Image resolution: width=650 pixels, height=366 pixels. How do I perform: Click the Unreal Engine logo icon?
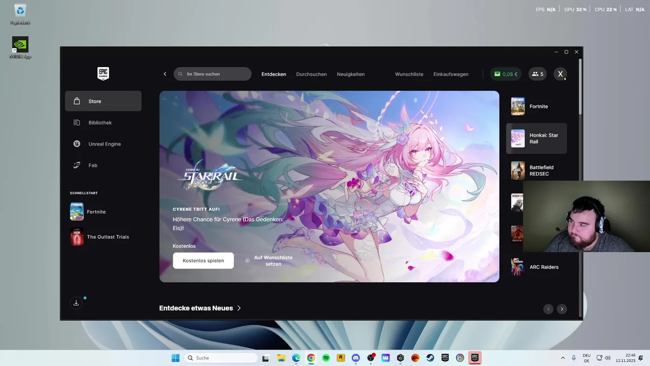[x=77, y=144]
